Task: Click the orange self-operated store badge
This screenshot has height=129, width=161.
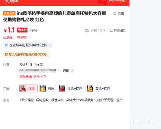Action: pyautogui.click(x=9, y=13)
